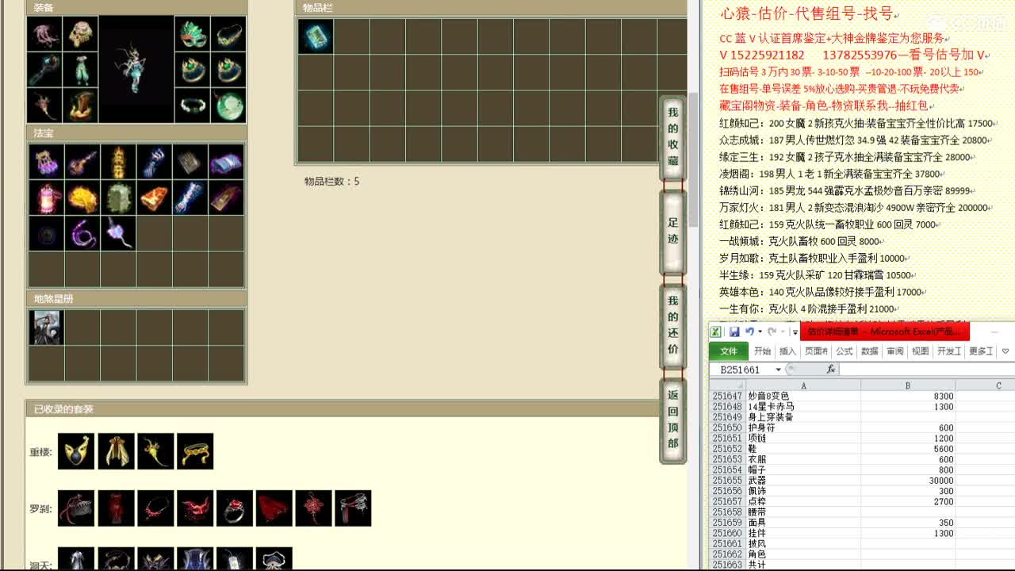Open the Undo history dropdown arrow
Screen dimensions: 1015x571
760,331
